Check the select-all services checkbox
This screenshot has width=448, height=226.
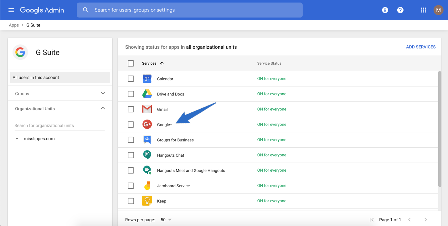point(131,63)
